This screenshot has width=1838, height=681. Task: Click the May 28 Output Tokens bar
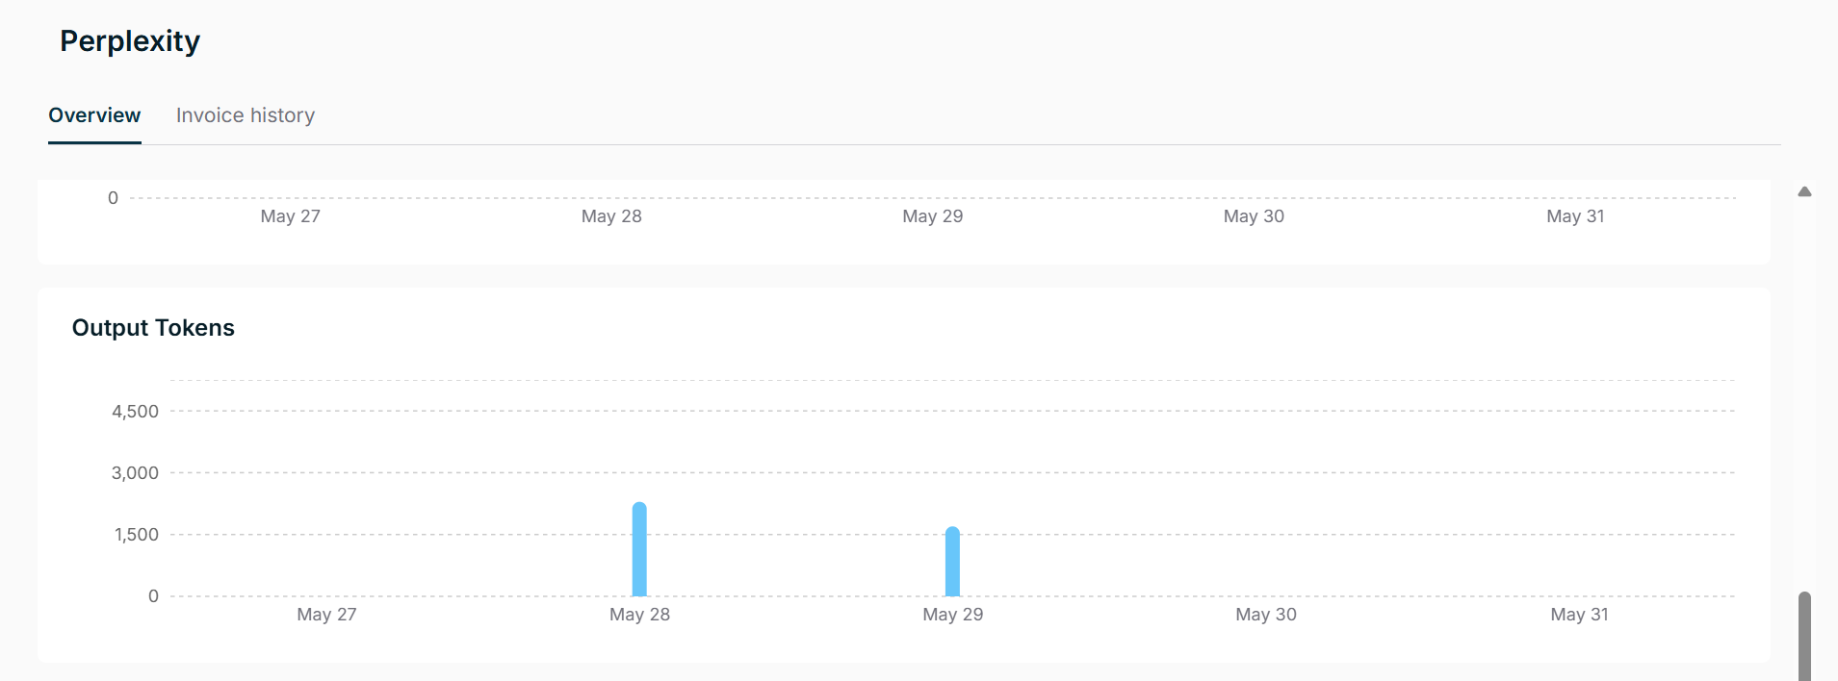click(x=639, y=549)
